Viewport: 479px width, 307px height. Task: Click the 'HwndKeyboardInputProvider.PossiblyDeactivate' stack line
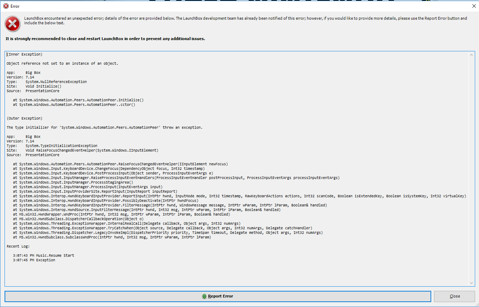(106, 200)
